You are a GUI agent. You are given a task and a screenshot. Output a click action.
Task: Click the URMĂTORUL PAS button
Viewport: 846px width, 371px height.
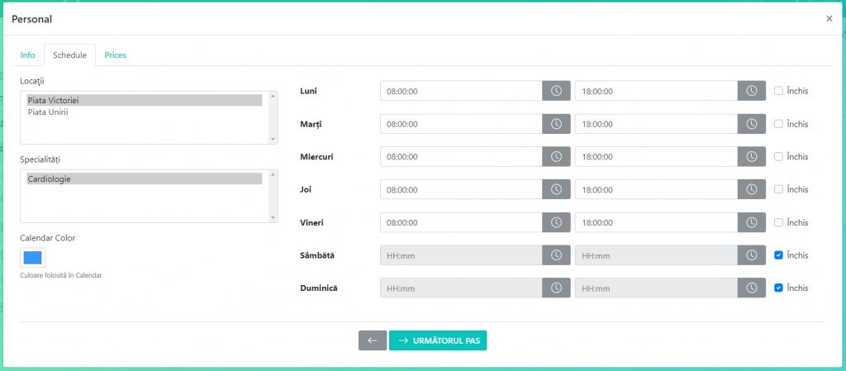click(438, 340)
